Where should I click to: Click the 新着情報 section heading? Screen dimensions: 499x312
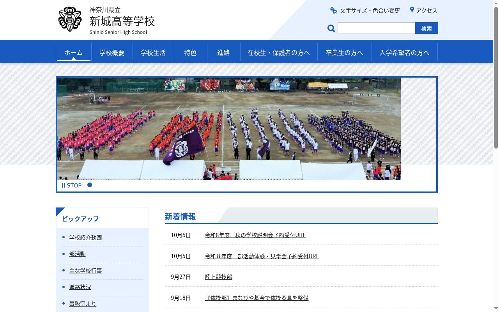[x=180, y=216]
